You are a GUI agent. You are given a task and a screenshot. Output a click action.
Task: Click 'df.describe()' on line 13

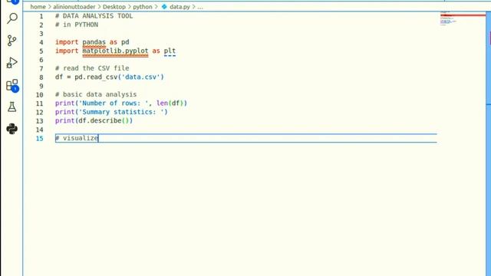[x=104, y=121]
